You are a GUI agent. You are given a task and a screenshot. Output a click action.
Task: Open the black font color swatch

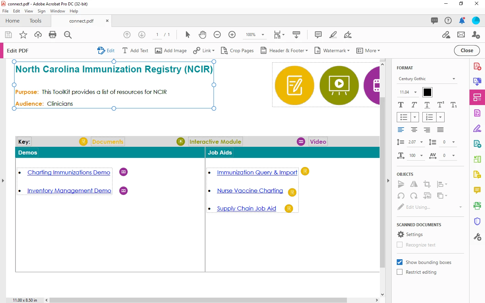427,92
